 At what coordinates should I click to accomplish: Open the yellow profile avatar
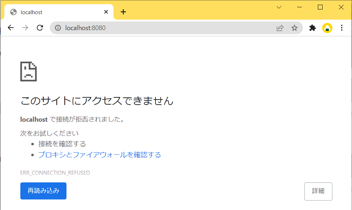(327, 28)
